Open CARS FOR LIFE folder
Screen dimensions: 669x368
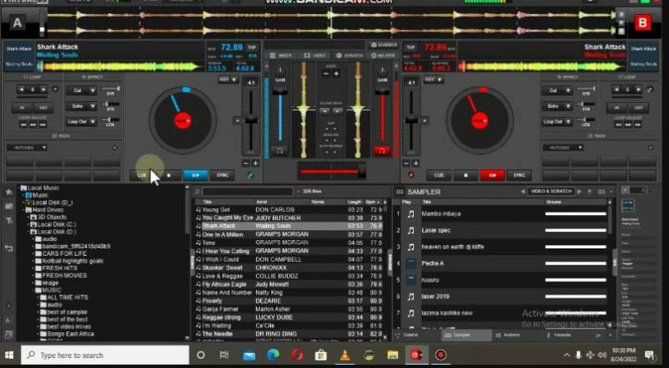pos(64,253)
